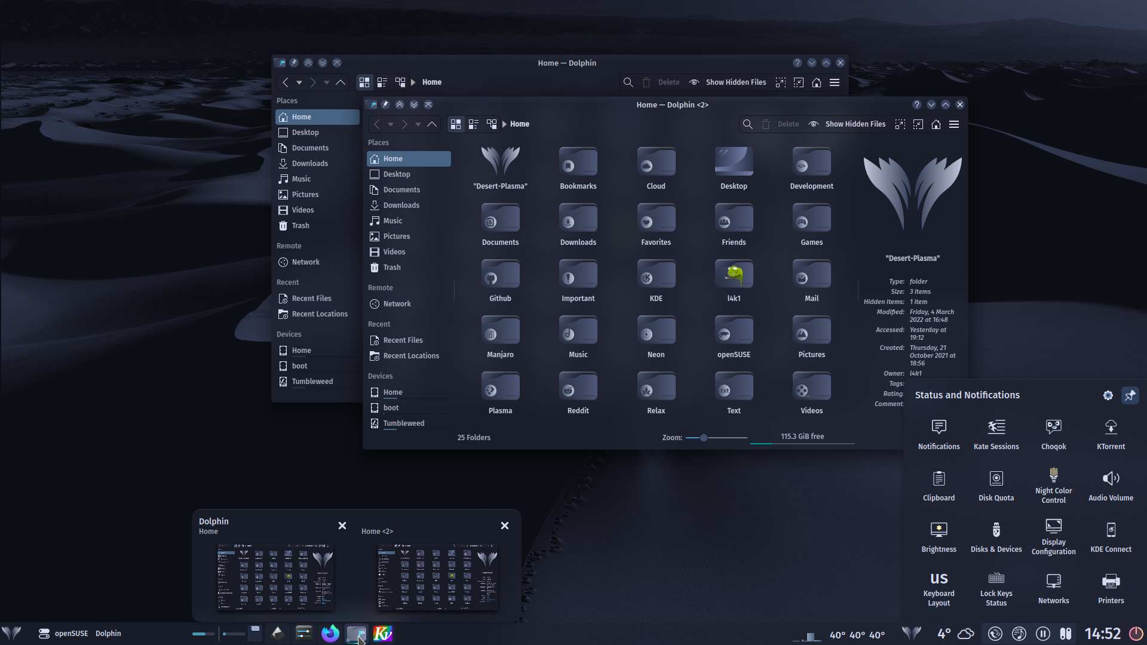Open Kate Sessions applet
The height and width of the screenshot is (645, 1147).
coord(996,434)
